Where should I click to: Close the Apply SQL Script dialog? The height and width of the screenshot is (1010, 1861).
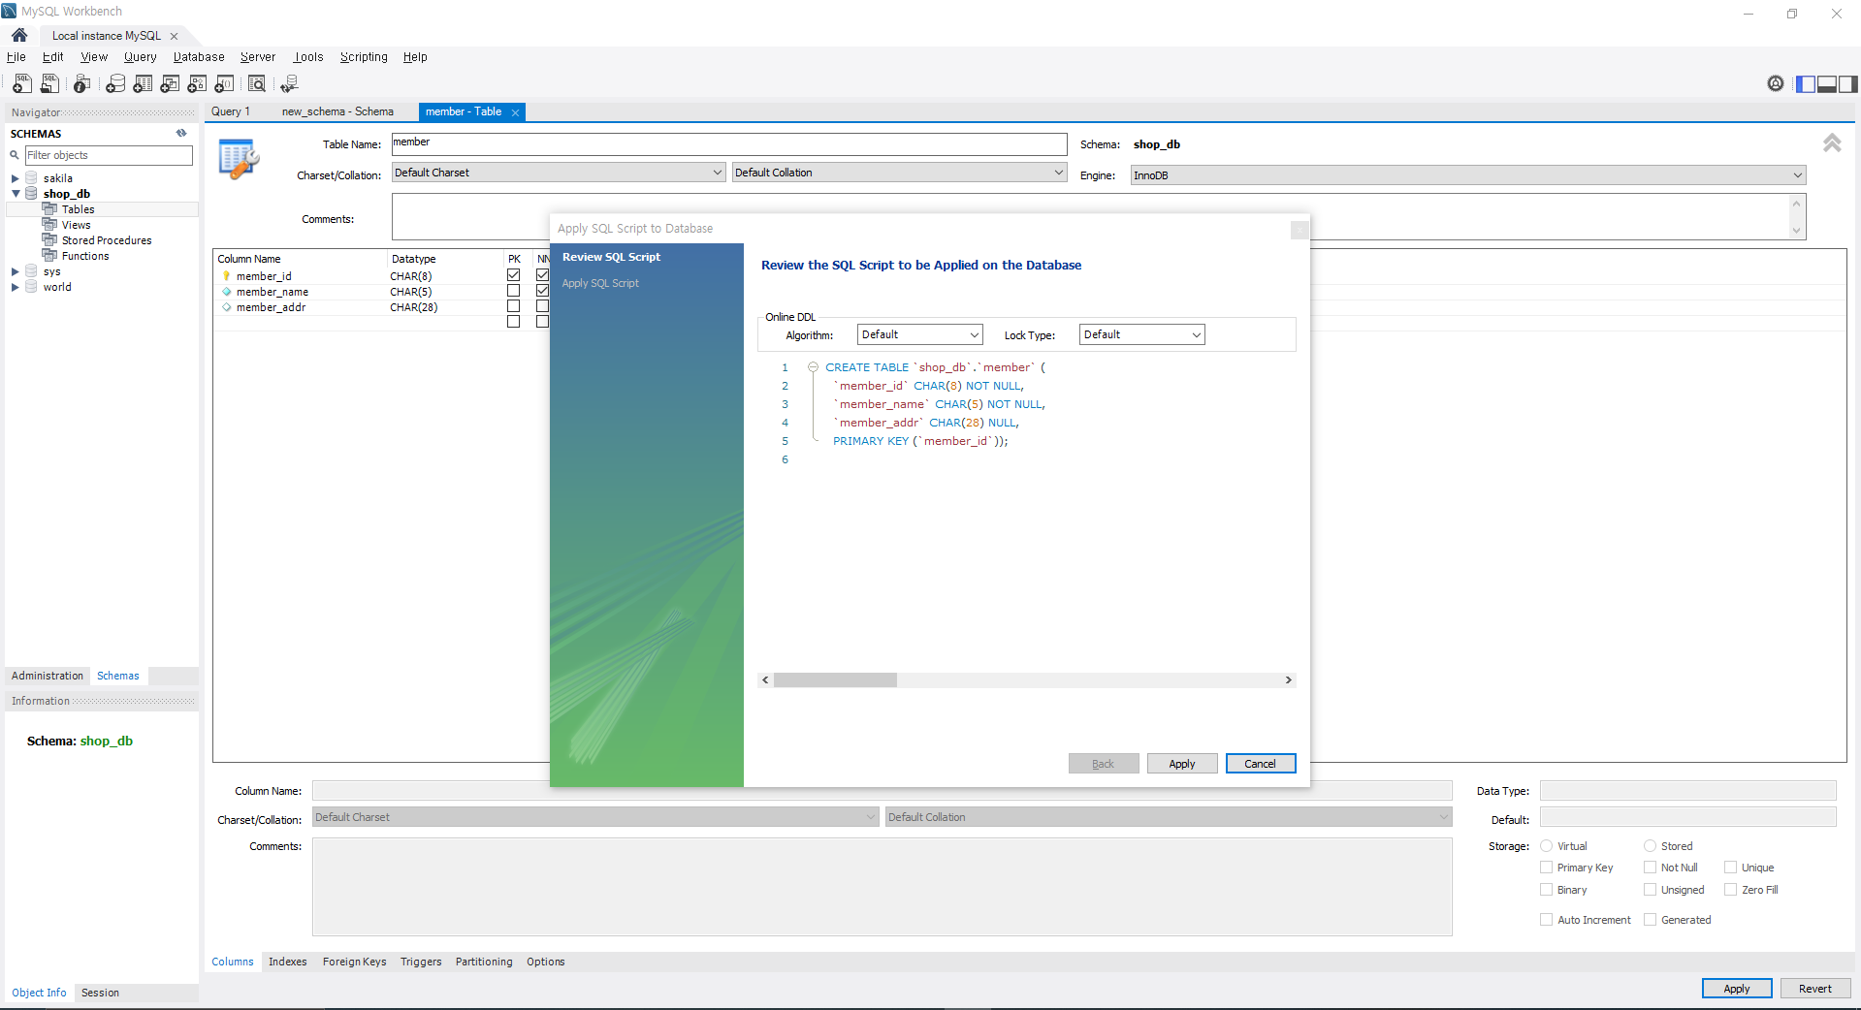click(x=1299, y=230)
